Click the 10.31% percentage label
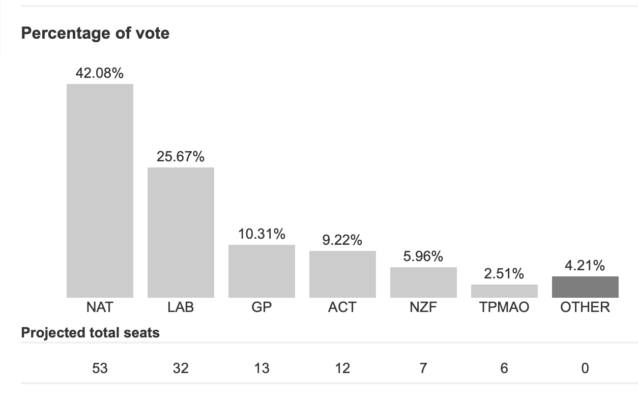This screenshot has width=638, height=397. click(262, 234)
